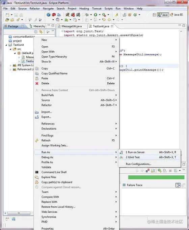
Task: Click the Package Explorer horizontal scrollbar
Action: pos(19,213)
